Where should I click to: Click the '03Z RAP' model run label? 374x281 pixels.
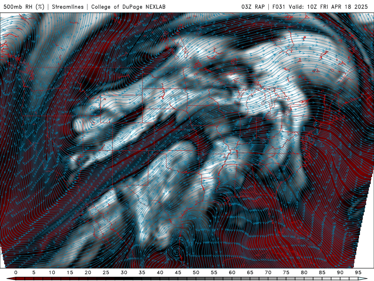(x=253, y=7)
